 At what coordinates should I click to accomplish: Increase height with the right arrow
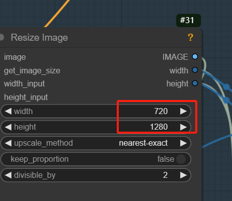pyautogui.click(x=183, y=127)
